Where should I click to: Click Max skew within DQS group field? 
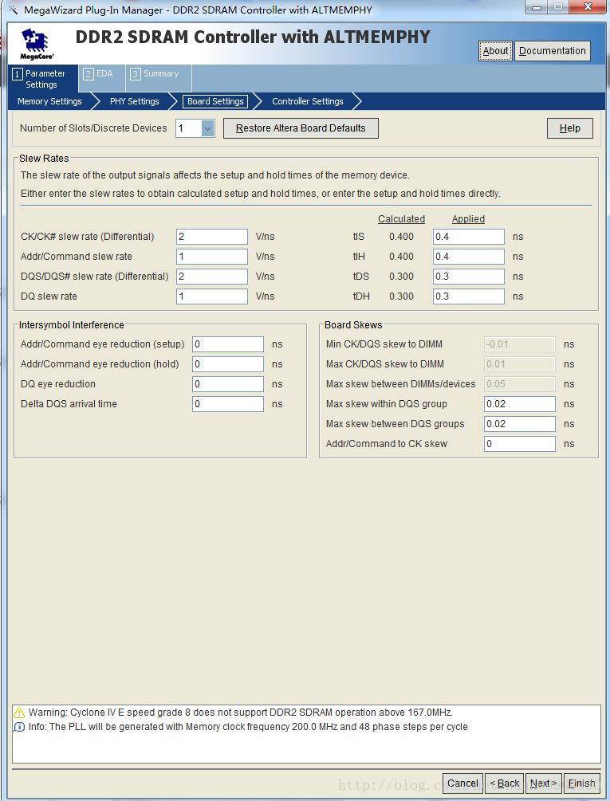click(x=520, y=404)
